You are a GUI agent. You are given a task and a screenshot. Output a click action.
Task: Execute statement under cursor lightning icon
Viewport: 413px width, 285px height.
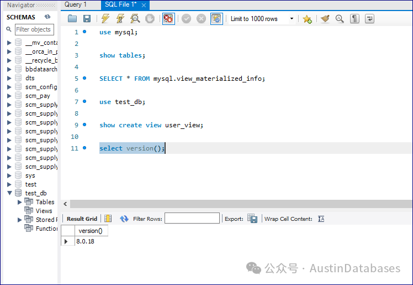click(x=120, y=19)
